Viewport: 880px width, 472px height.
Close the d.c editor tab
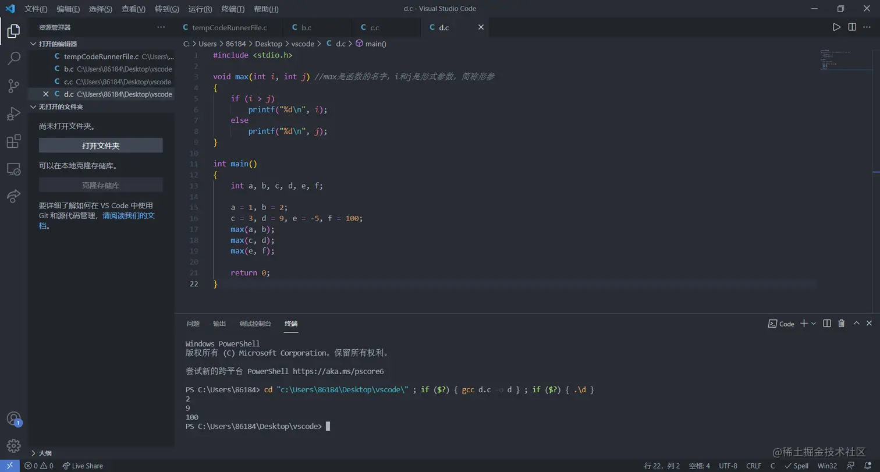point(481,27)
